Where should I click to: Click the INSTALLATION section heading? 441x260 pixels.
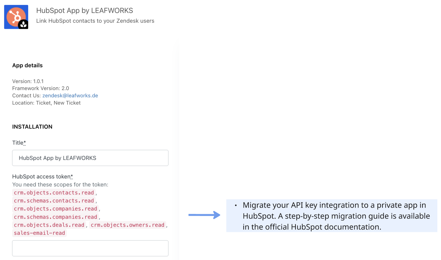click(x=32, y=127)
